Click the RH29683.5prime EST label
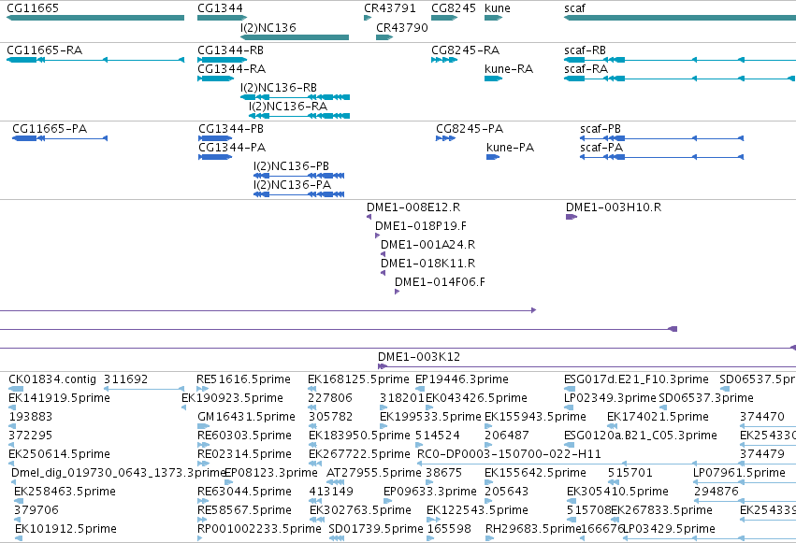The height and width of the screenshot is (543, 796). 533,529
